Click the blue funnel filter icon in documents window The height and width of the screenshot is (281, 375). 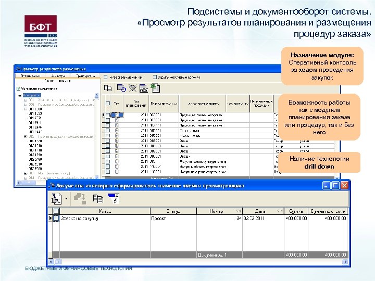click(x=114, y=198)
